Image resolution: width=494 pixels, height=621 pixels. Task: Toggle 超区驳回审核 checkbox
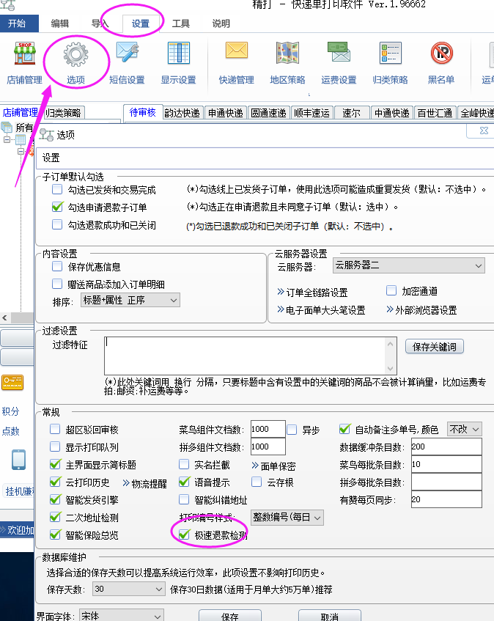pyautogui.click(x=55, y=429)
